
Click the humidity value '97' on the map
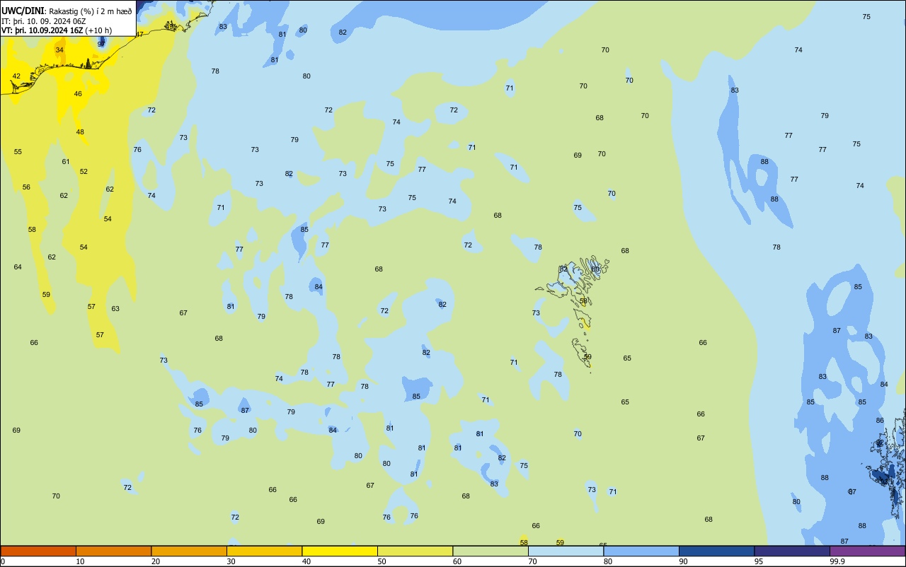101,44
